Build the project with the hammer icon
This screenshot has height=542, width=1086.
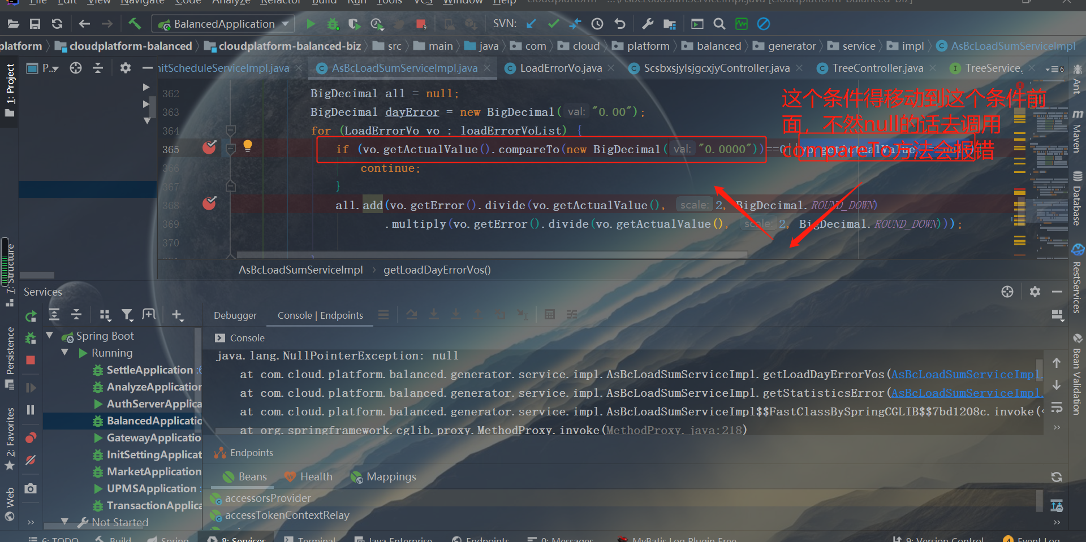pos(135,24)
